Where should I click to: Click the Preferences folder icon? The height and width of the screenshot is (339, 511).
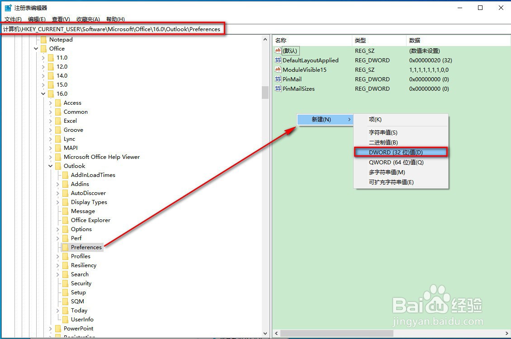[65, 247]
